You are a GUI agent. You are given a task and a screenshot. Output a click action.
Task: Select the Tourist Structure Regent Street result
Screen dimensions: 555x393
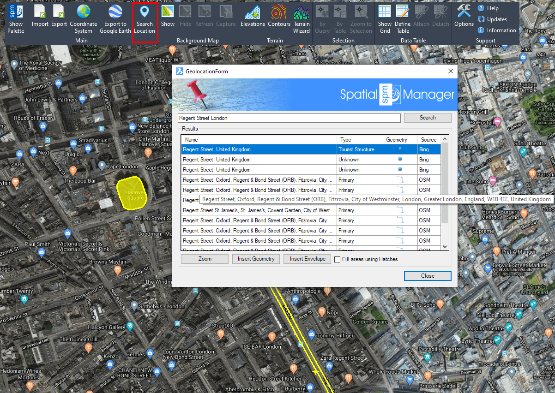pos(311,149)
